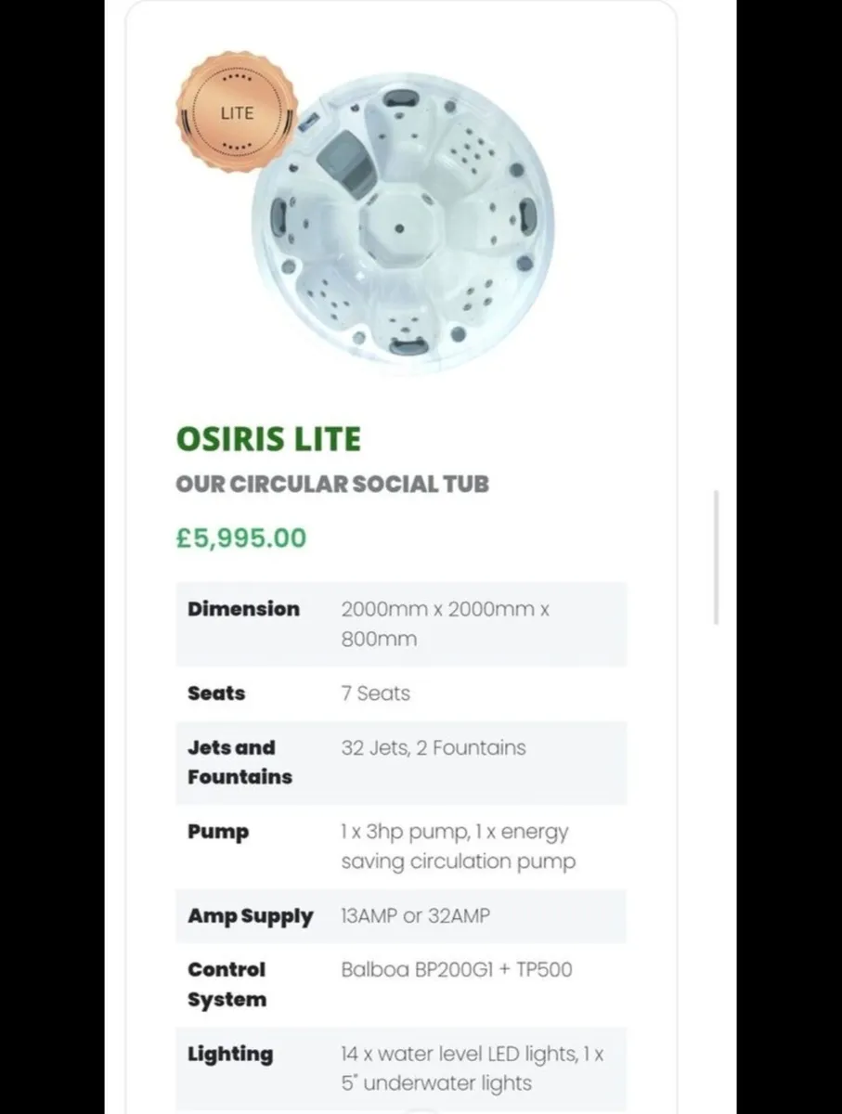Screen dimensions: 842x1114
Task: Select the Jets and Fountains label
Action: click(x=240, y=762)
